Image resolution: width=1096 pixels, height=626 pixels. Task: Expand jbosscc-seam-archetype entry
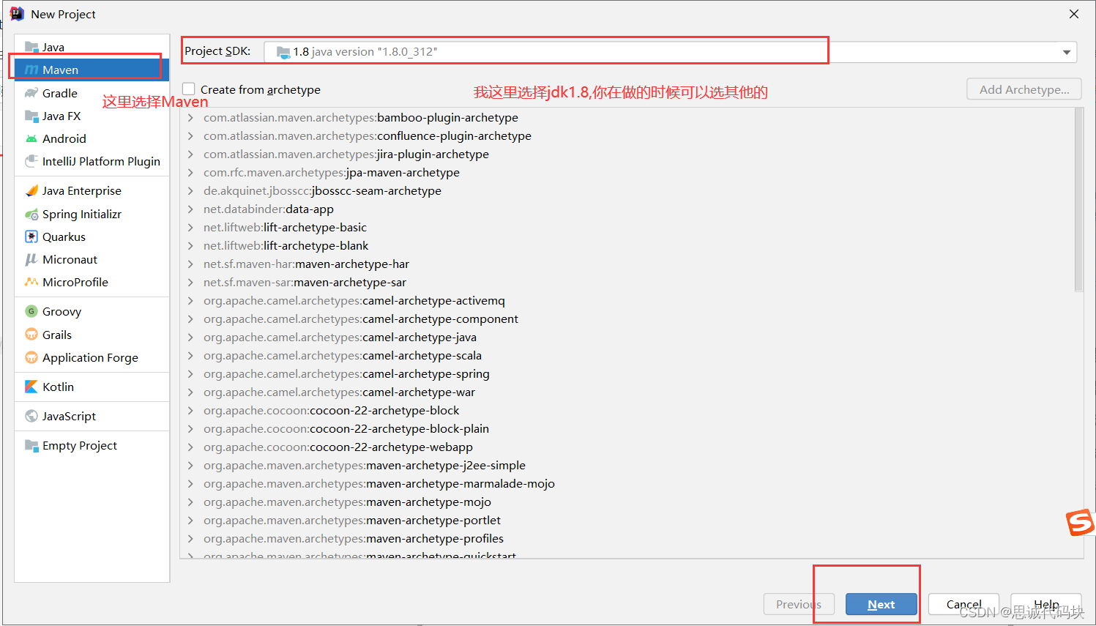190,190
